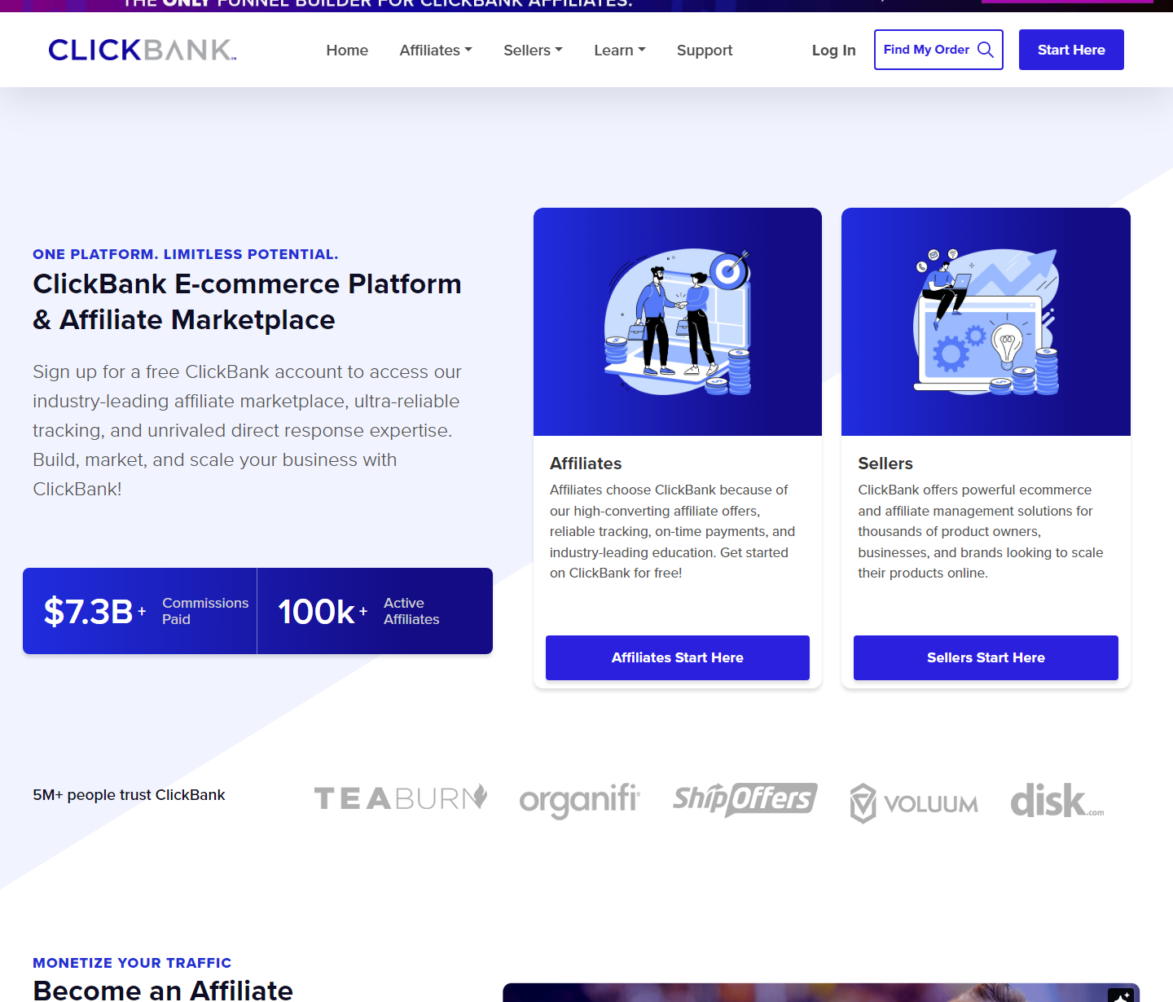Expand the Affiliates dropdown menu
The width and height of the screenshot is (1173, 1002).
click(436, 51)
